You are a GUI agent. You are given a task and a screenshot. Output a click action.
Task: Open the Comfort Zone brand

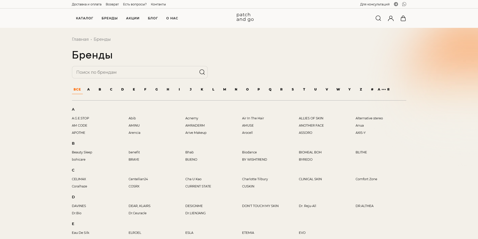click(367, 179)
